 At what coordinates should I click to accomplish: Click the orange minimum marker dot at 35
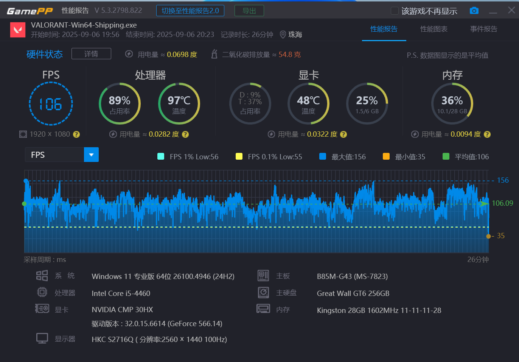[x=488, y=236]
